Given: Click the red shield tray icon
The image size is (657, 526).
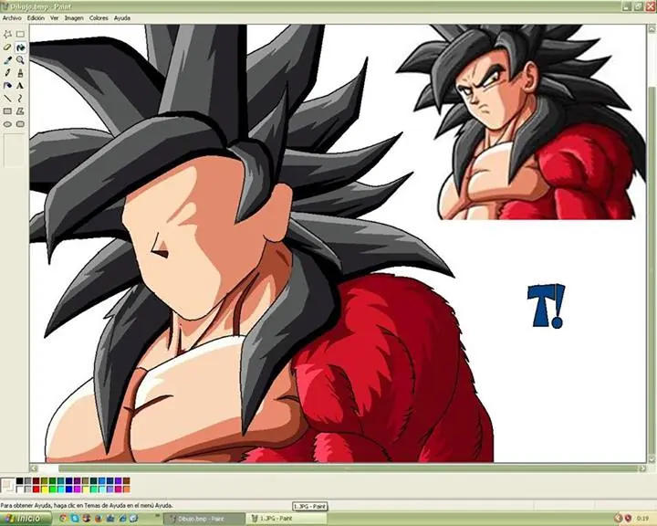Looking at the screenshot, I should pos(628,519).
